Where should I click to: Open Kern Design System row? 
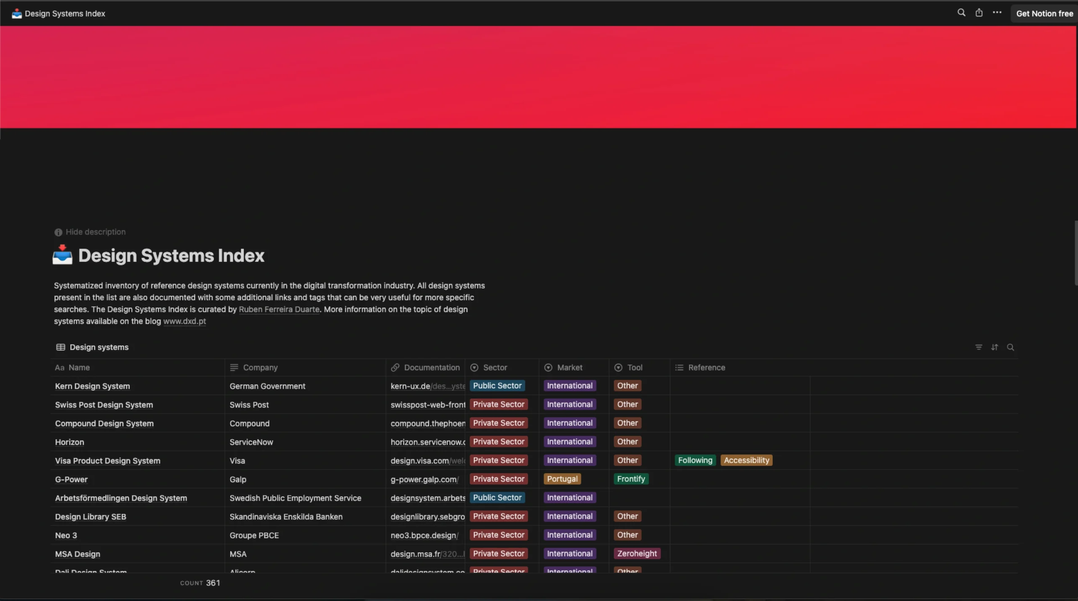pos(92,386)
